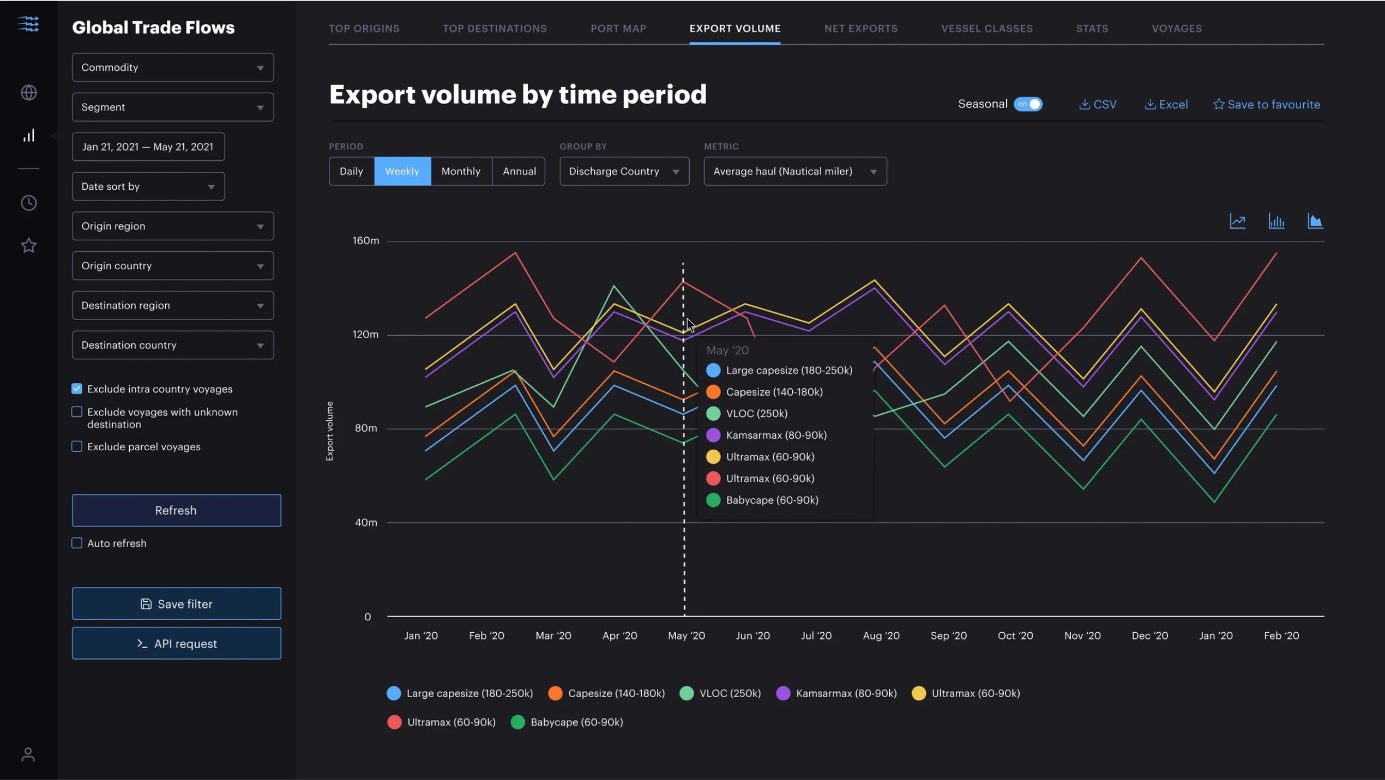This screenshot has width=1385, height=780.
Task: Open the globe map view icon
Action: pyautogui.click(x=28, y=93)
